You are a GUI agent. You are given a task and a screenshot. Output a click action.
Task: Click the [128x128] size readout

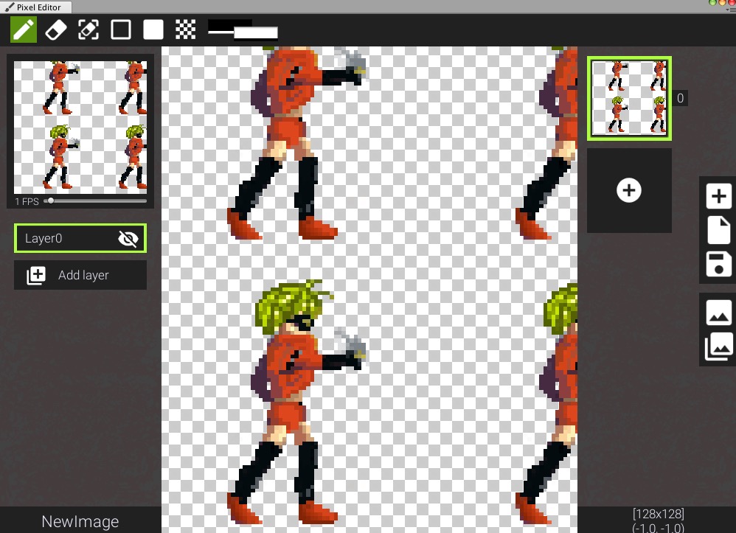(658, 513)
